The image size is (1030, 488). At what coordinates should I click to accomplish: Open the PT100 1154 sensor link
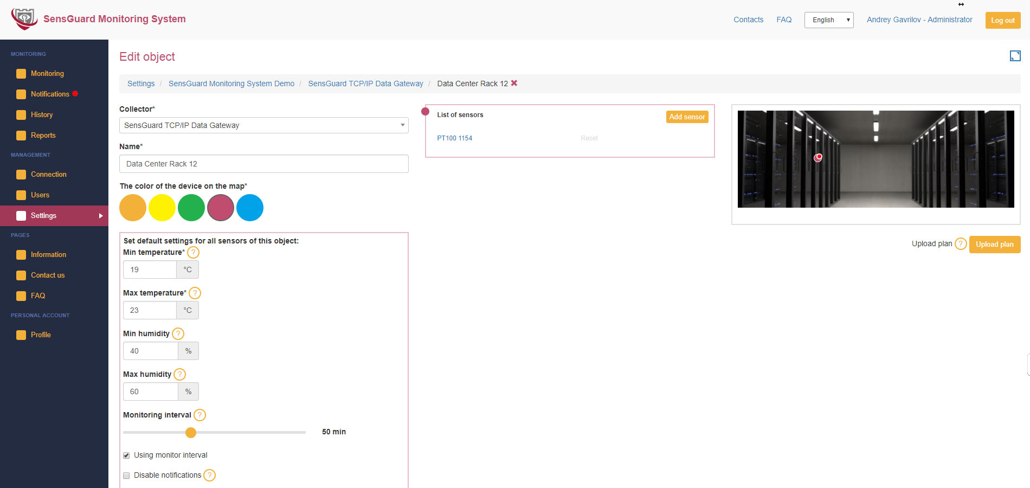click(x=454, y=138)
